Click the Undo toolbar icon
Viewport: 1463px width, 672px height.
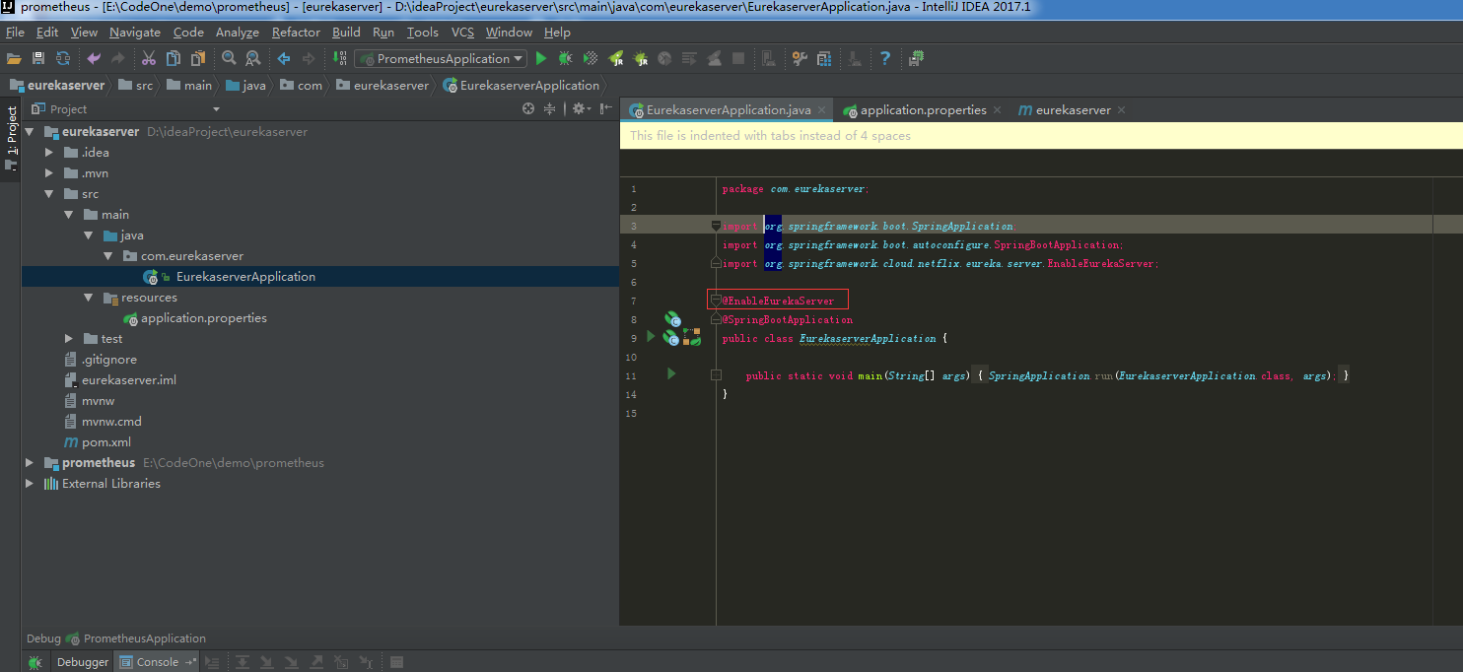[95, 58]
